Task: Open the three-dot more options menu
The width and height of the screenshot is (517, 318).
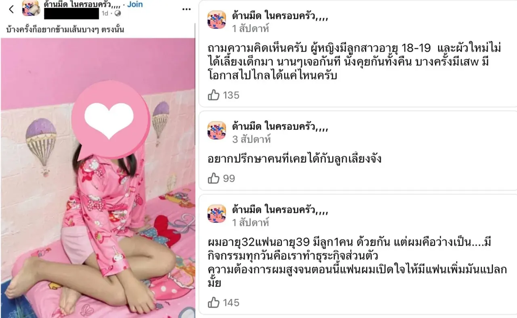Action: coord(186,9)
